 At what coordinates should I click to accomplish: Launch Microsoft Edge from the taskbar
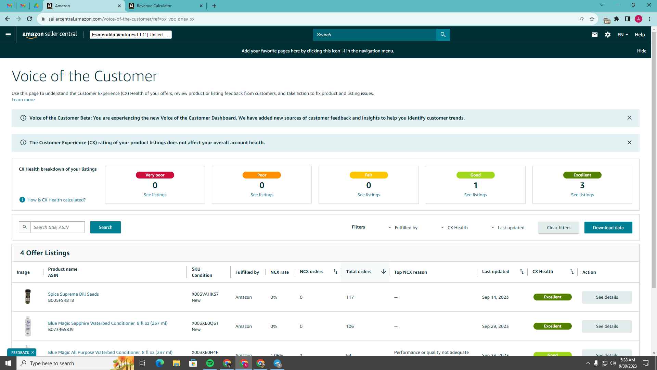pyautogui.click(x=160, y=363)
